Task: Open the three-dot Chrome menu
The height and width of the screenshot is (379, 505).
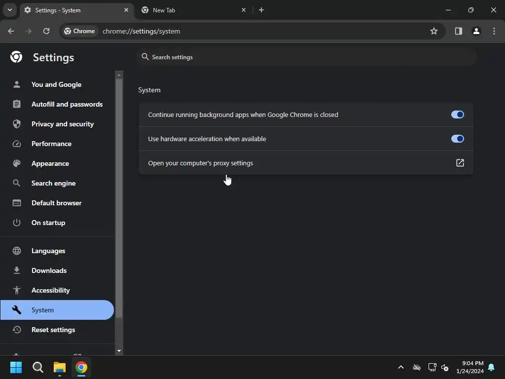Action: coord(494,31)
